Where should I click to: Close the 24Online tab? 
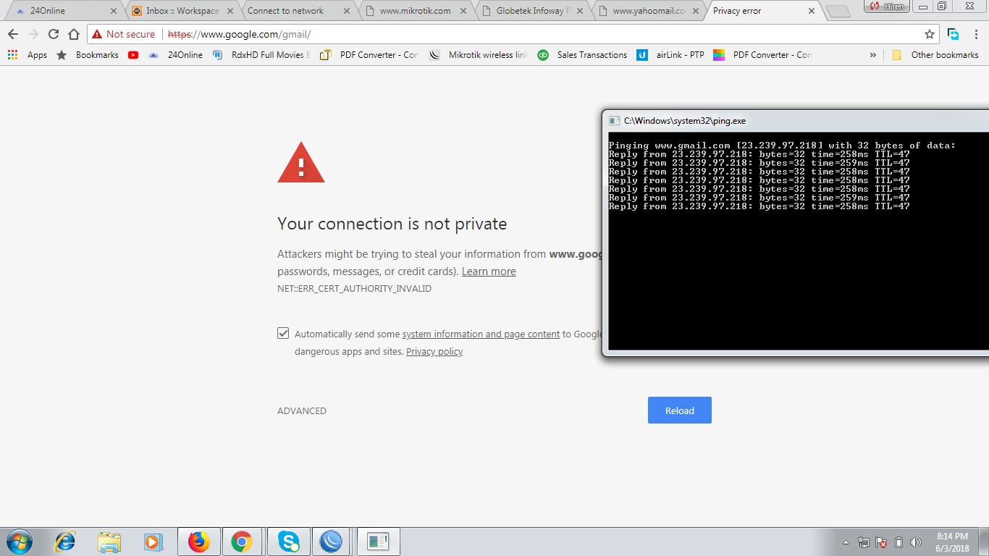113,12
